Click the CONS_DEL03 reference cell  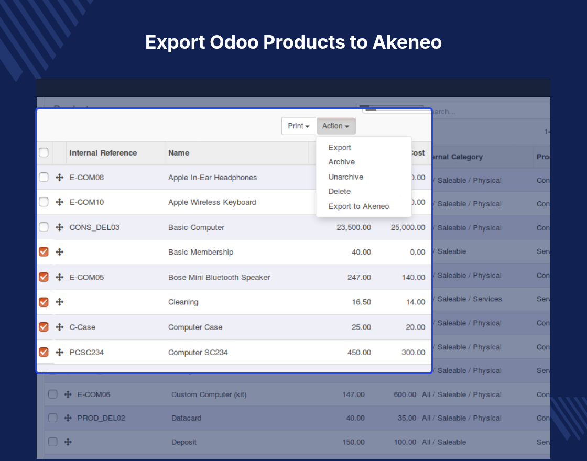(94, 227)
